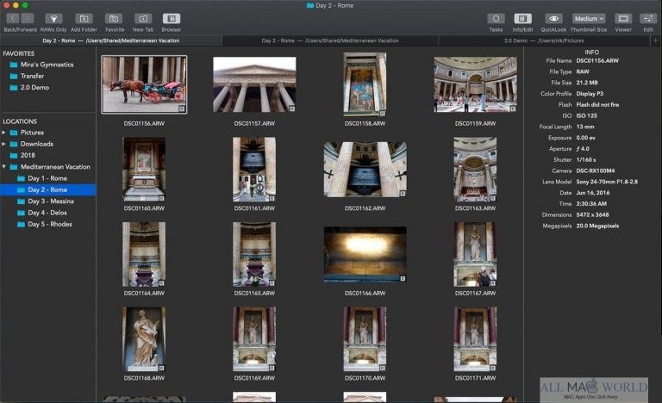
Task: Click folder icon in window title
Action: 310,5
